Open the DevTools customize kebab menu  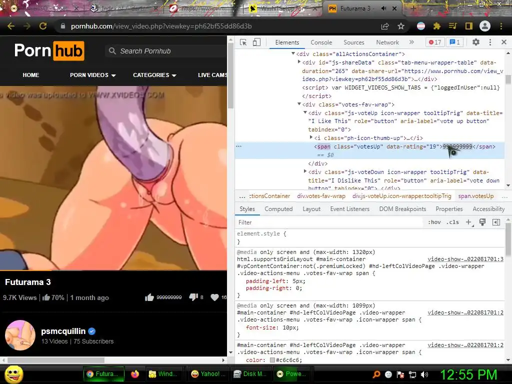pyautogui.click(x=490, y=42)
